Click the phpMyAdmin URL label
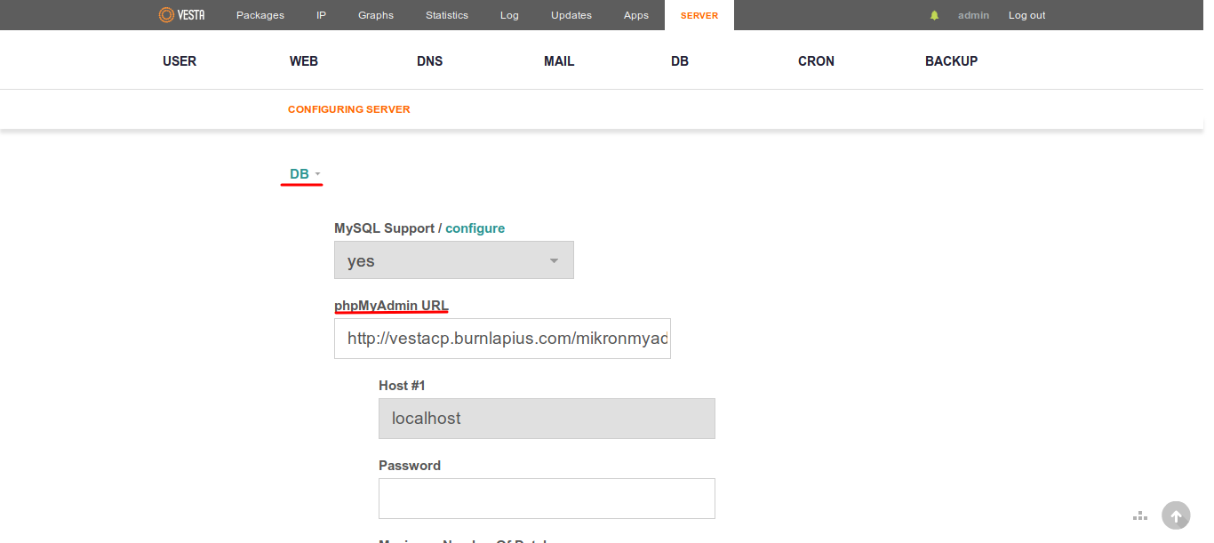 pos(391,306)
